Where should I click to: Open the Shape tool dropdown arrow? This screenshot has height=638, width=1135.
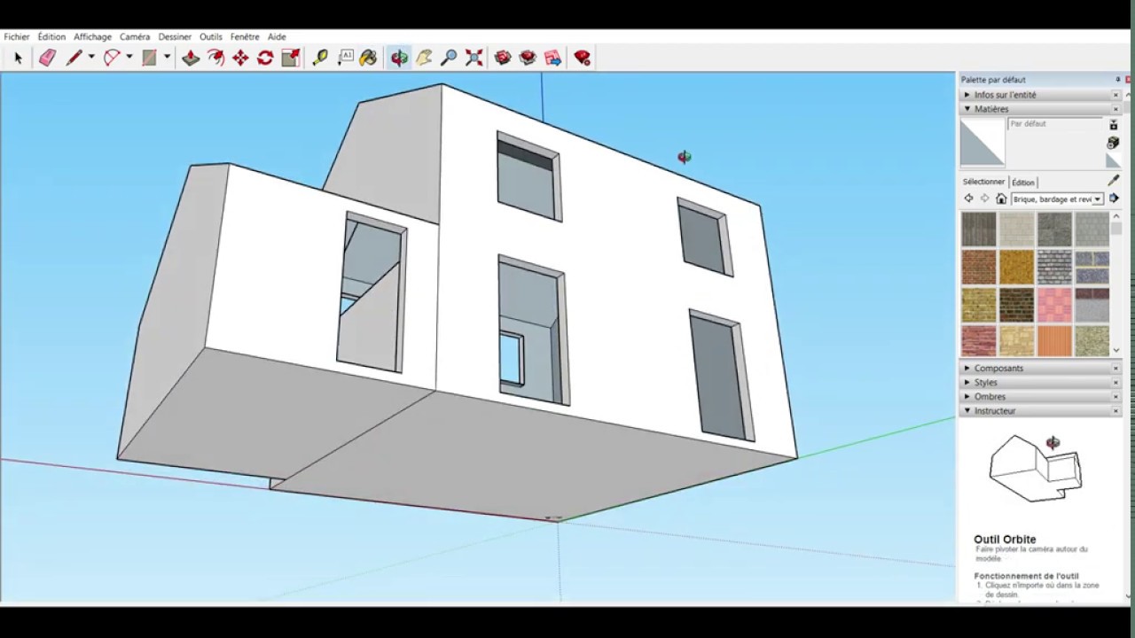coord(167,58)
